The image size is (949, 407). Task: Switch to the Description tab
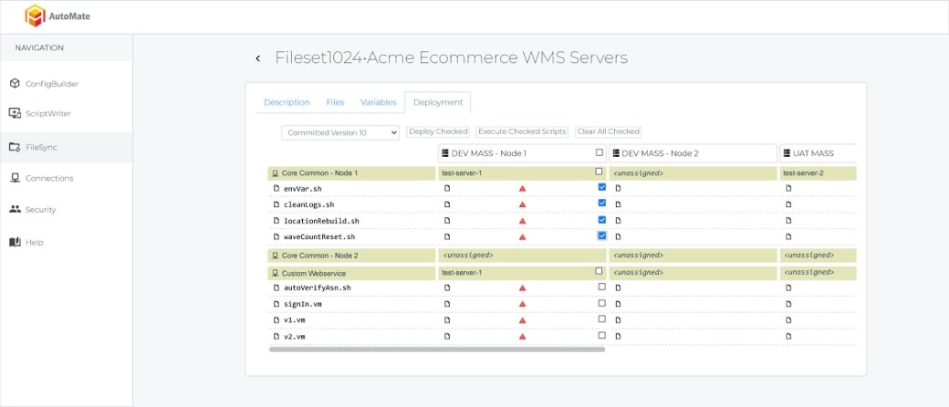tap(287, 102)
